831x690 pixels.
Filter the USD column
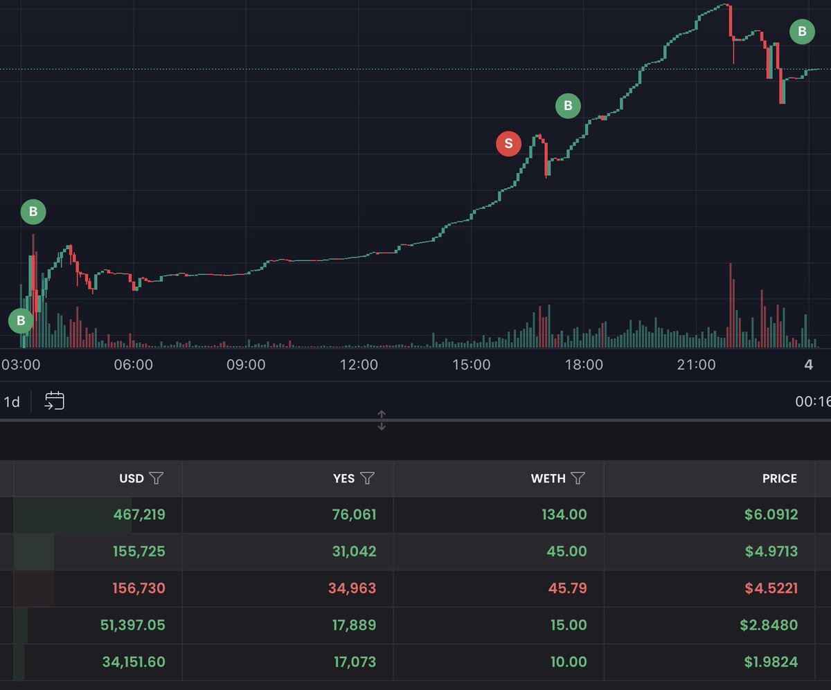pos(157,478)
